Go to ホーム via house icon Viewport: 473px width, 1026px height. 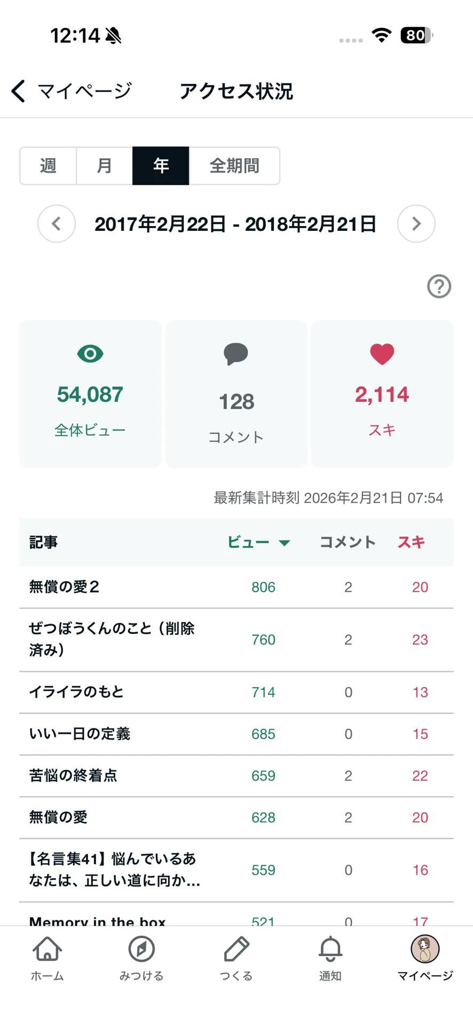(48, 949)
